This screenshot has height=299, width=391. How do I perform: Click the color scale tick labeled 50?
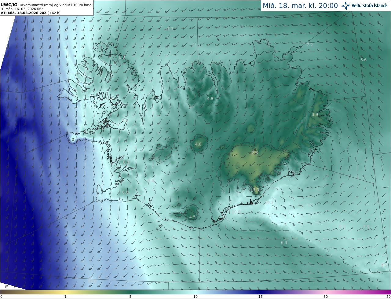click(388, 297)
